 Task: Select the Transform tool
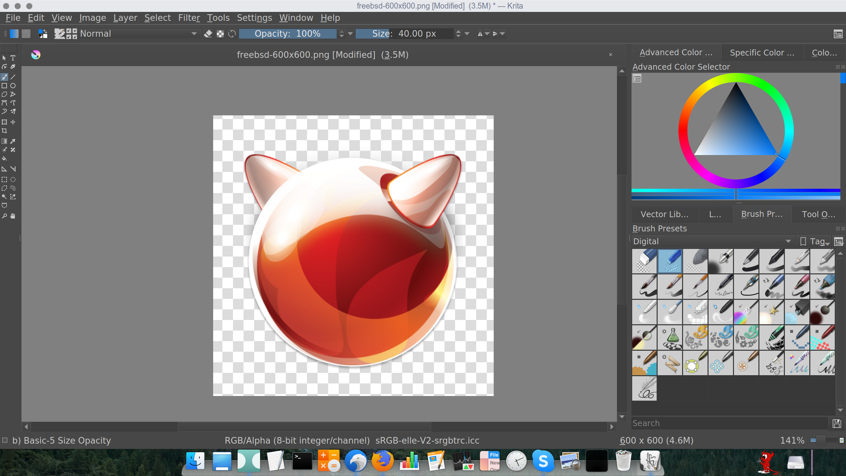click(x=4, y=122)
